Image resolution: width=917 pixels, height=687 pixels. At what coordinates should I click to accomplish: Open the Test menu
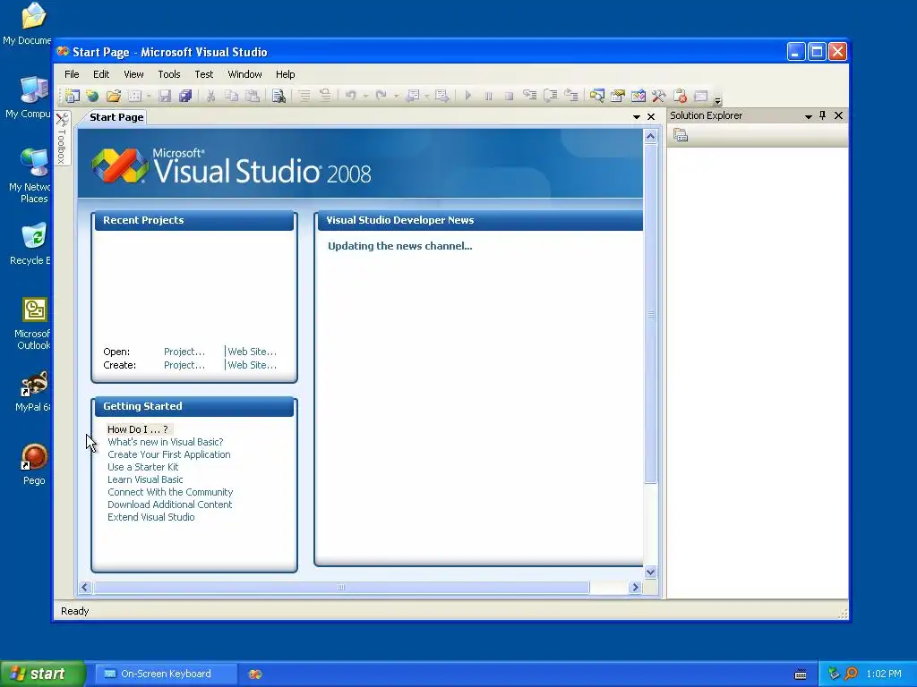coord(204,74)
